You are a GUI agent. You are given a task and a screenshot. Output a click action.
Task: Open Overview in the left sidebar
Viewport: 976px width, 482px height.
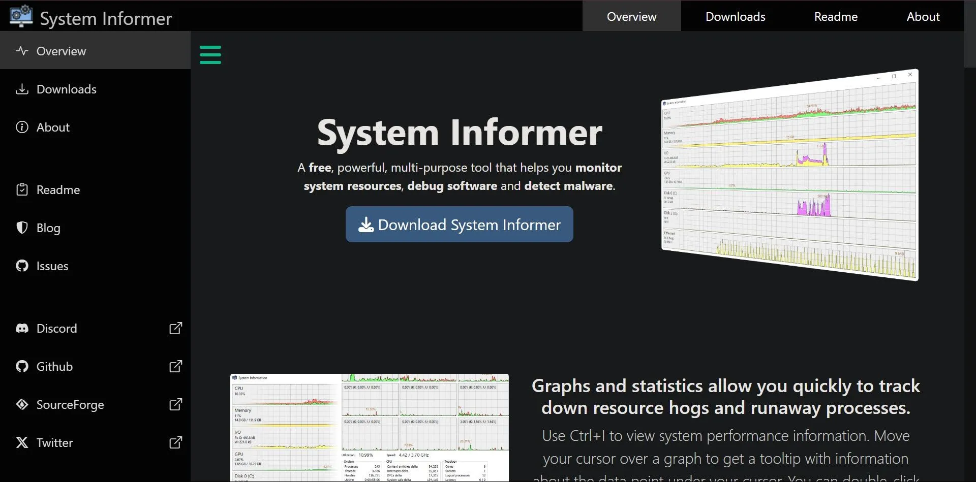point(61,51)
